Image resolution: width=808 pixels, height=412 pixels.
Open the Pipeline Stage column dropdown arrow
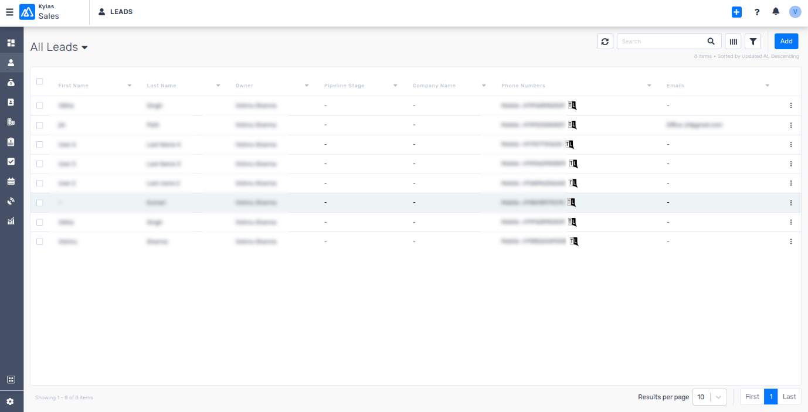point(395,86)
